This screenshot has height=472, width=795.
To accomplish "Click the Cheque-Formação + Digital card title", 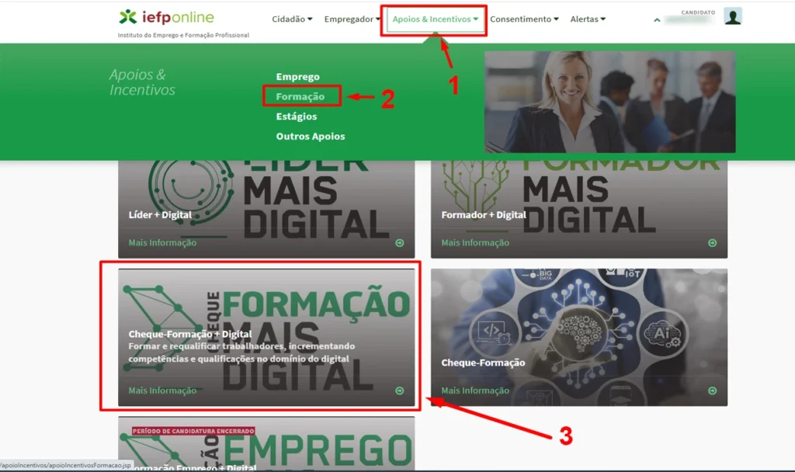I will point(190,334).
